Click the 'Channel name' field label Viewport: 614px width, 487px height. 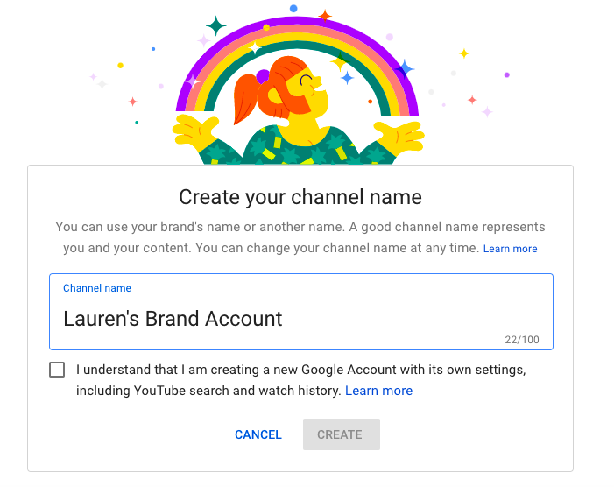(x=97, y=288)
